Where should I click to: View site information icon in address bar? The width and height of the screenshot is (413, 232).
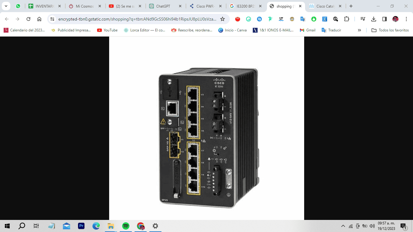click(x=52, y=19)
